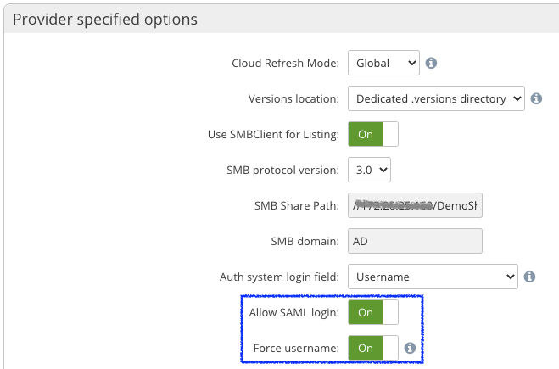Click the 'SMB Share Path:' label text
The height and width of the screenshot is (369, 559).
point(297,205)
